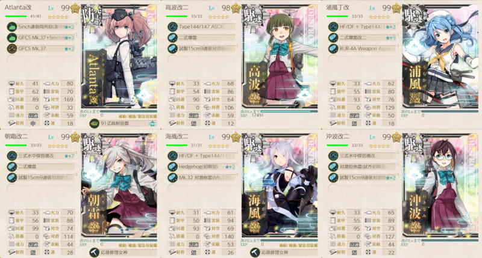Select the Hedgehog depth charge icon on 海風改二
Image resolution: width=482 pixels, height=258 pixels.
[172, 167]
